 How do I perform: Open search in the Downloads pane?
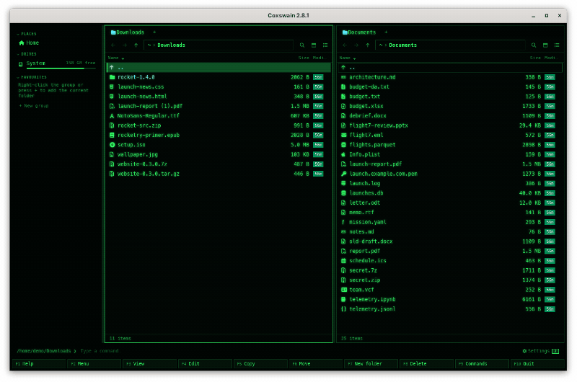click(x=302, y=45)
